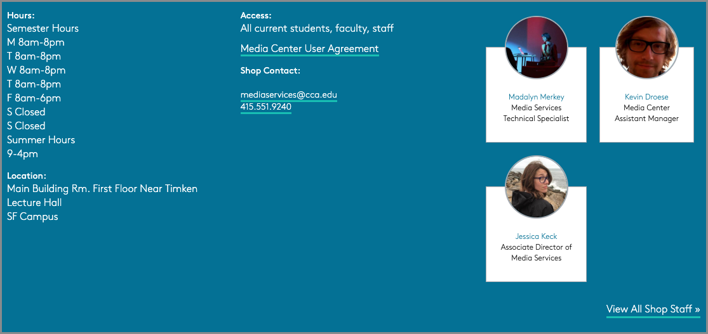Click 'Media Services Technical Specialist' job title
708x334 pixels.
click(536, 113)
